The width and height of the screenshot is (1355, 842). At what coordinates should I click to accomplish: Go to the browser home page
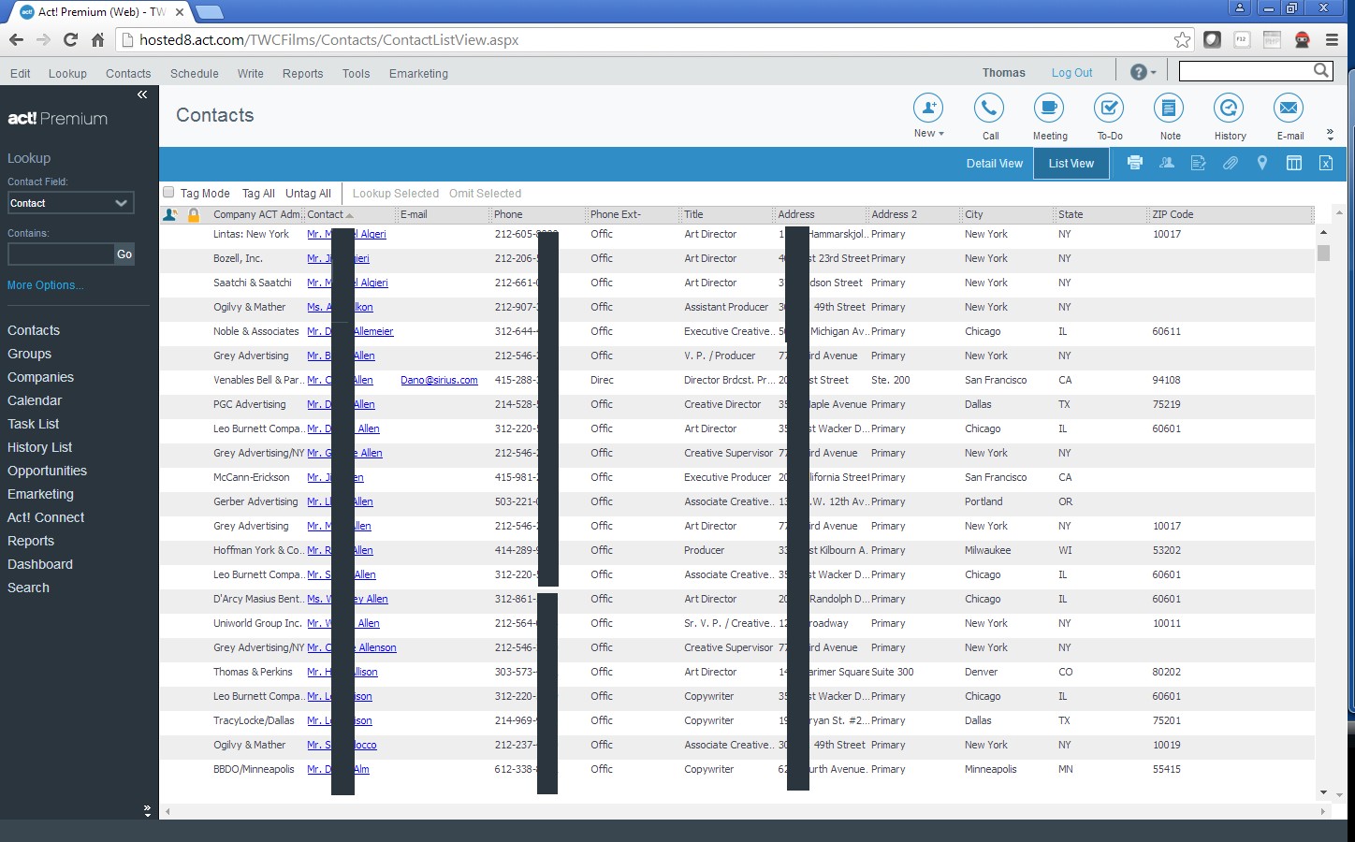97,39
